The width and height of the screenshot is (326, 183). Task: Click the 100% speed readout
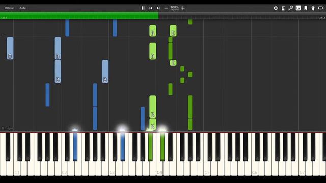[174, 8]
